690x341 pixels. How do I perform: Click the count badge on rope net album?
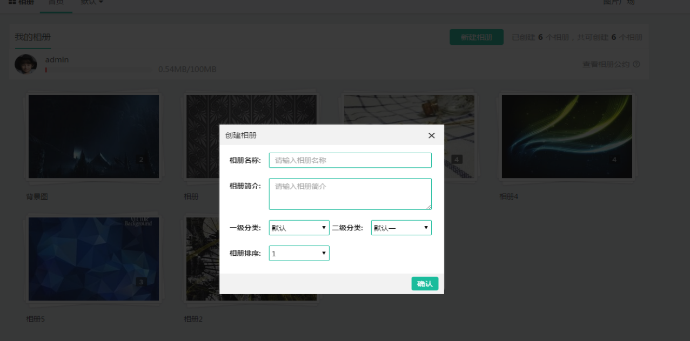click(x=457, y=159)
